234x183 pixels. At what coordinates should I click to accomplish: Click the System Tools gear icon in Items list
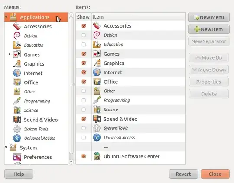click(x=97, y=128)
